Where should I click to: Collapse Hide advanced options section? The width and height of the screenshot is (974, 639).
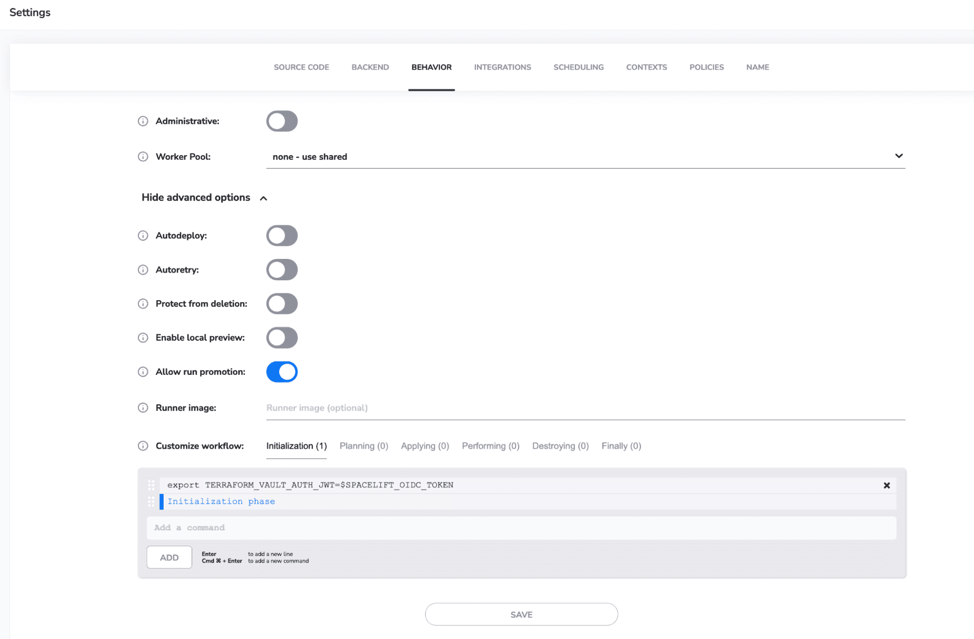(x=204, y=198)
